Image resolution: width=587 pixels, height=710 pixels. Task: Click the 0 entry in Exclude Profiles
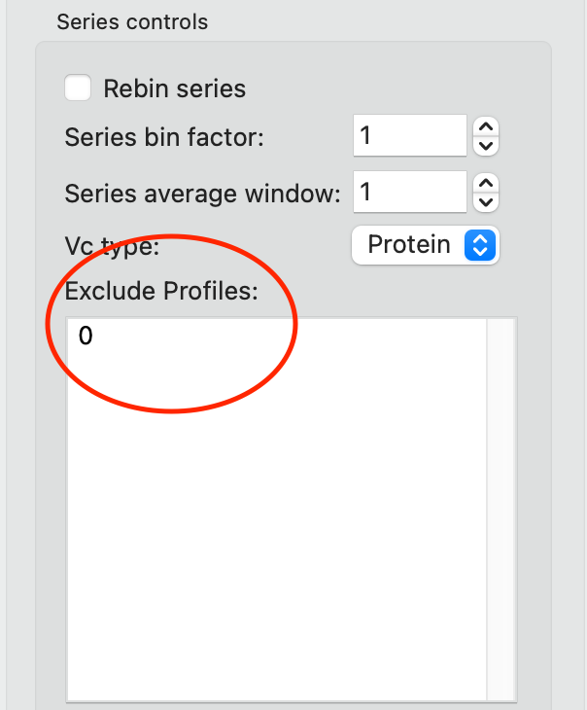coord(86,337)
